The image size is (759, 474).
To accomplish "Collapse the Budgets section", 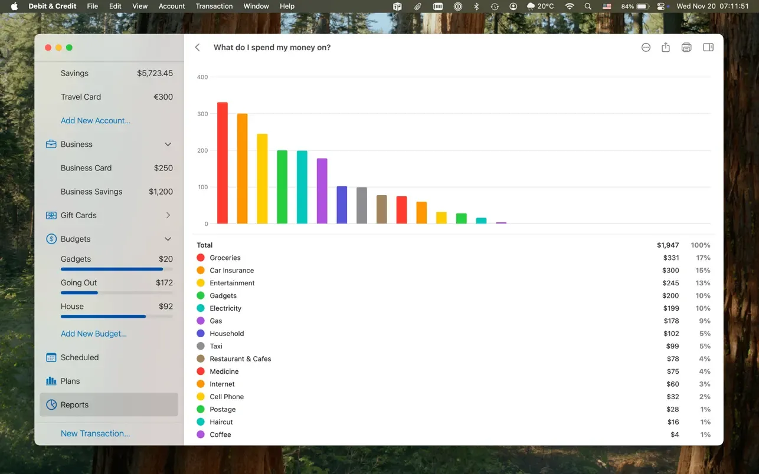I will (168, 239).
